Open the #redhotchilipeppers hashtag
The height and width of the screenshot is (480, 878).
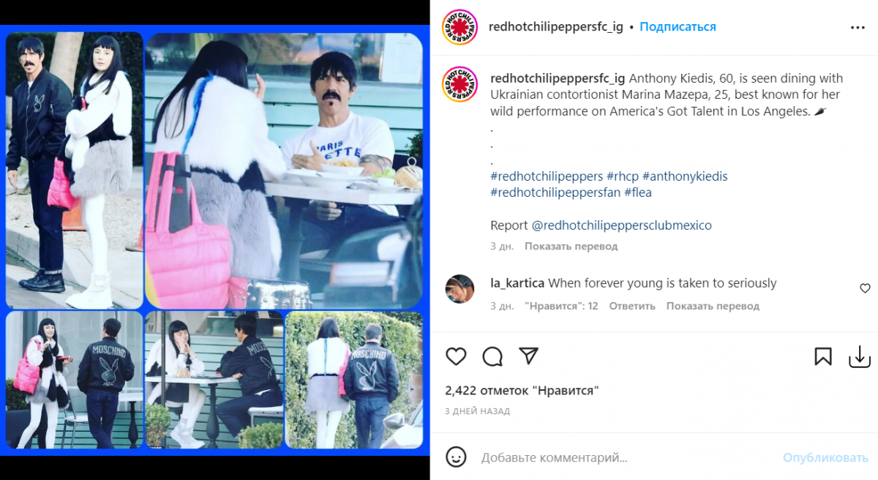point(547,176)
